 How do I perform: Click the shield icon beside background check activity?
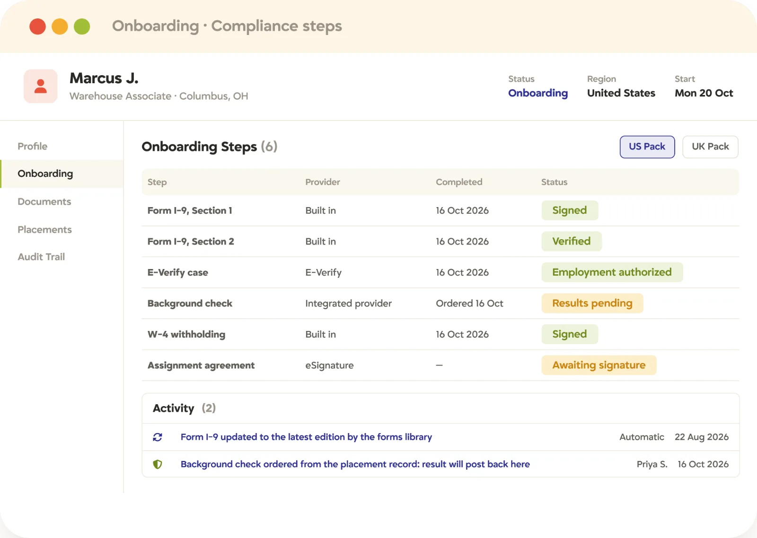point(158,464)
